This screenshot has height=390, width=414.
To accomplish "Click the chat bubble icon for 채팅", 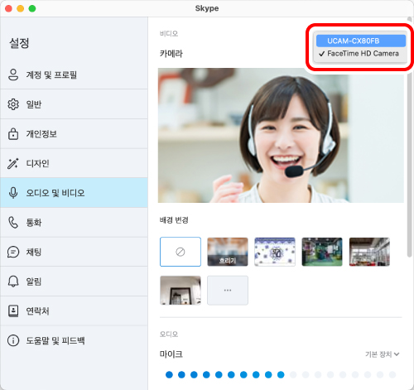I will point(13,252).
